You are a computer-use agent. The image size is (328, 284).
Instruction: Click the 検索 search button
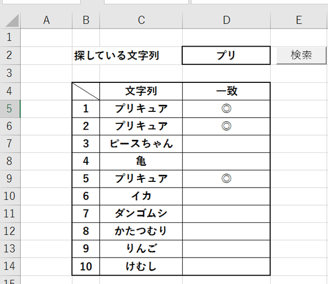click(301, 55)
